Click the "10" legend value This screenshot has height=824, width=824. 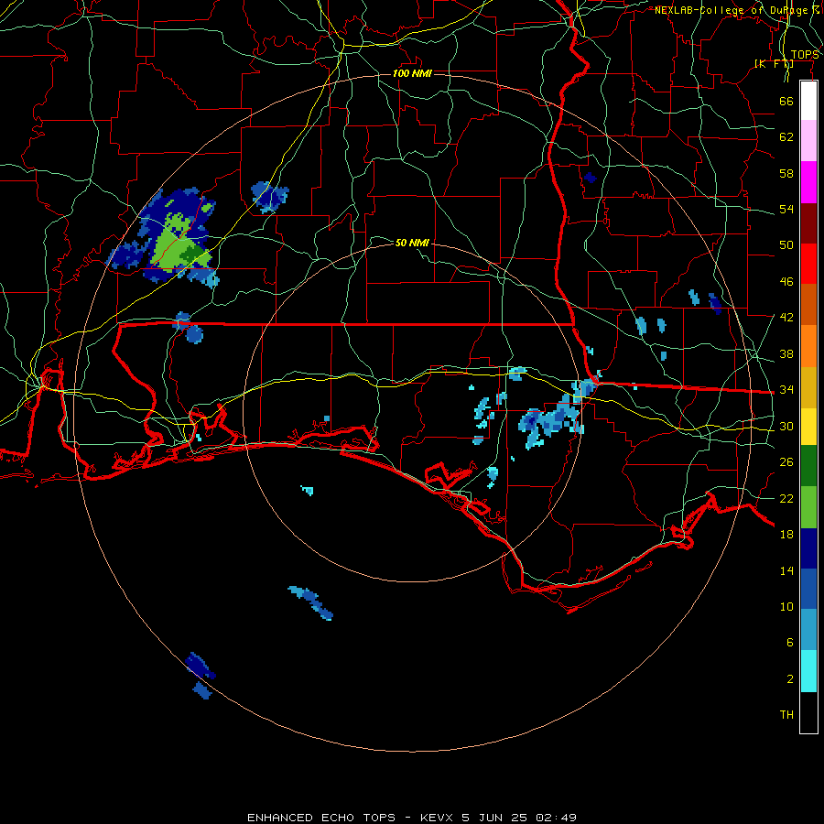pyautogui.click(x=786, y=606)
